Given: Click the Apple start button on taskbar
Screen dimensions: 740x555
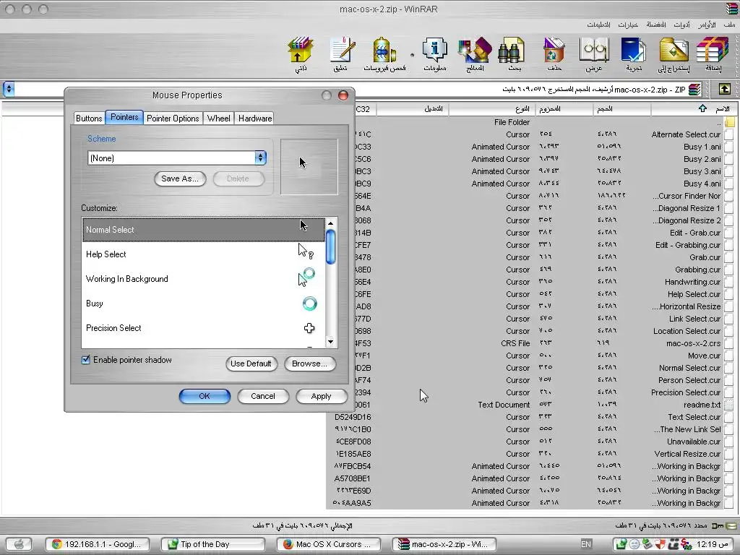Looking at the screenshot, I should click(19, 544).
